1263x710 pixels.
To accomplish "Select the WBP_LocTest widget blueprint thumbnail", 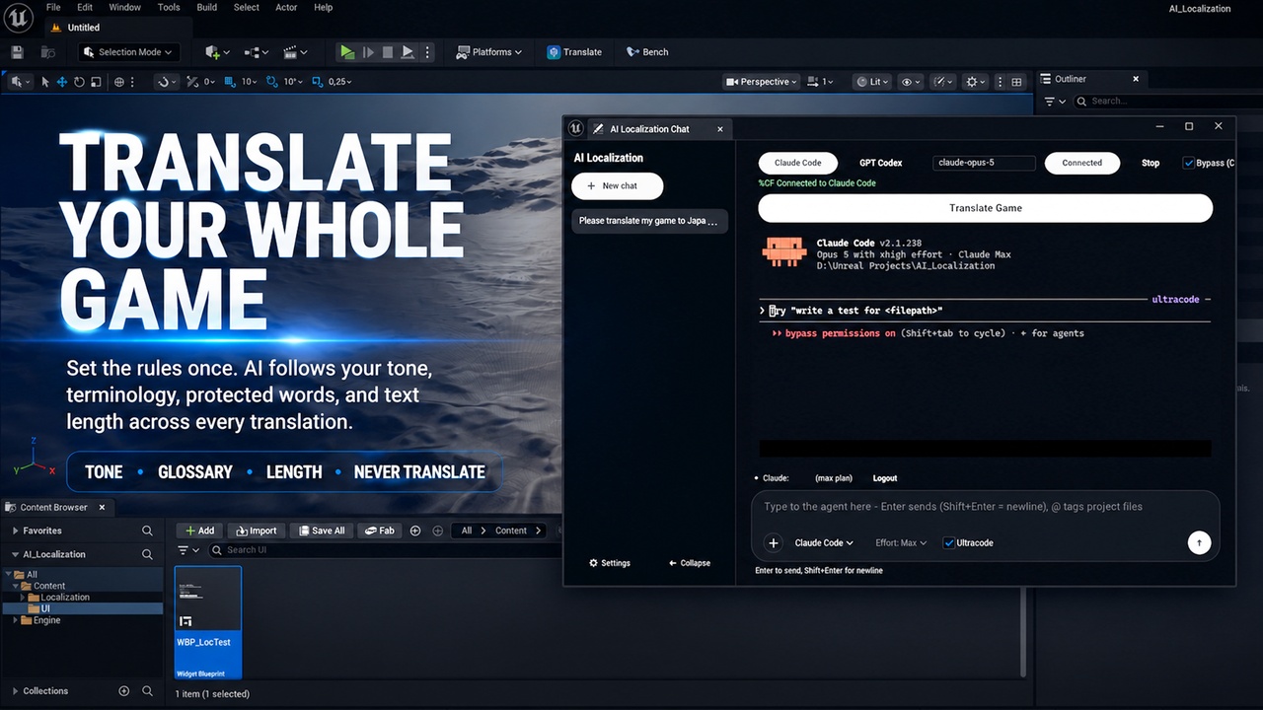I will pyautogui.click(x=208, y=621).
